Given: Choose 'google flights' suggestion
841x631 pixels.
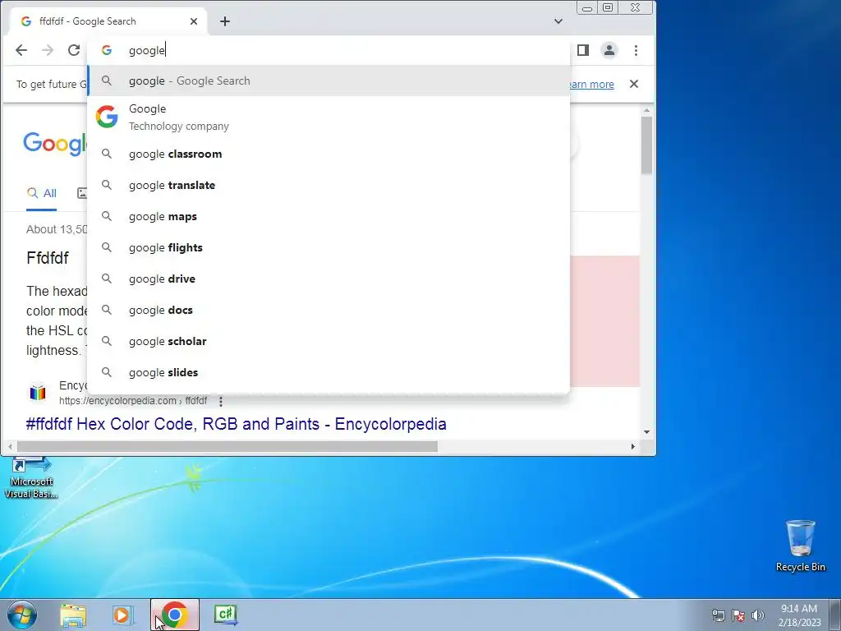Looking at the screenshot, I should [329, 247].
